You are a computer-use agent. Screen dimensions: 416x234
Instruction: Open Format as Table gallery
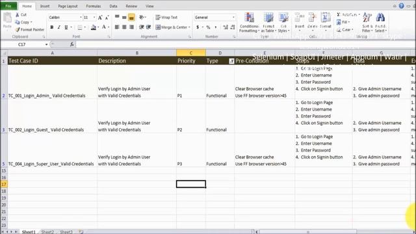268,23
